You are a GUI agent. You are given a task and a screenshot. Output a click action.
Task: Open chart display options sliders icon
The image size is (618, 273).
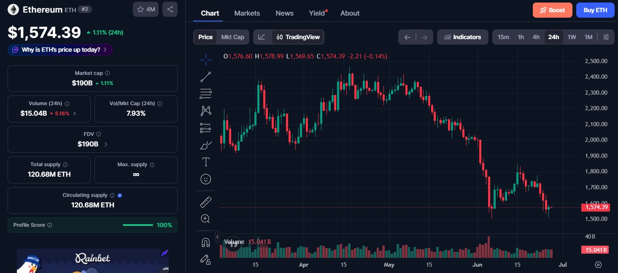tap(606, 37)
